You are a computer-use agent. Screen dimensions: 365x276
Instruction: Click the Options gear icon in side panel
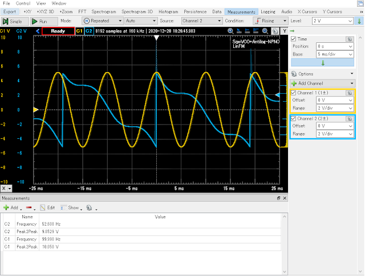(x=294, y=74)
